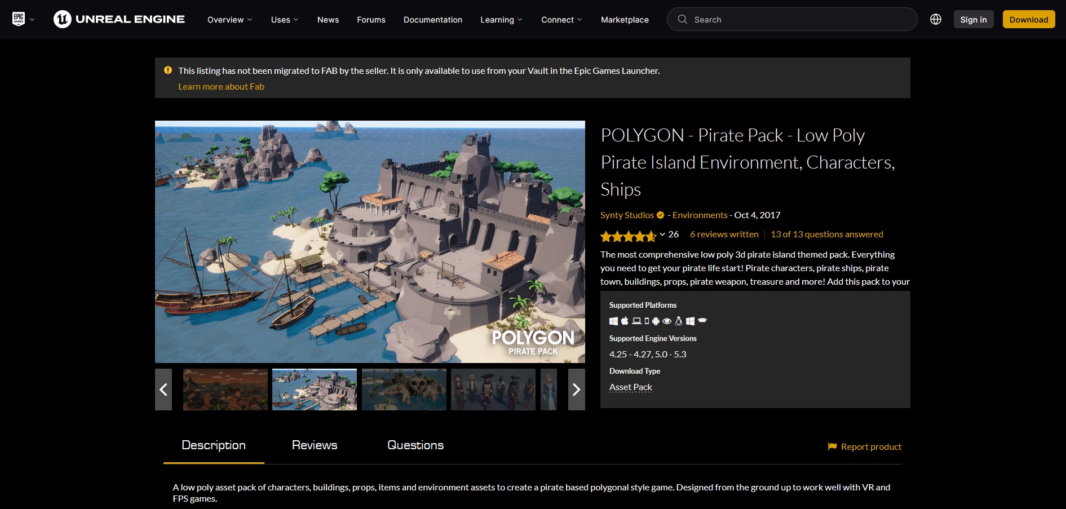
Task: Click the Asset Pack download type link
Action: click(631, 387)
